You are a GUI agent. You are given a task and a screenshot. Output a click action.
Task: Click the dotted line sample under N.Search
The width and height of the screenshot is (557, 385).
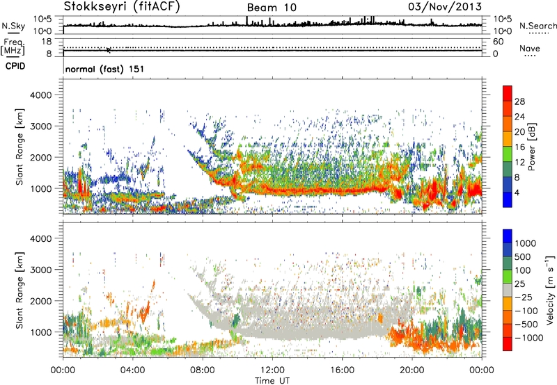click(x=539, y=33)
